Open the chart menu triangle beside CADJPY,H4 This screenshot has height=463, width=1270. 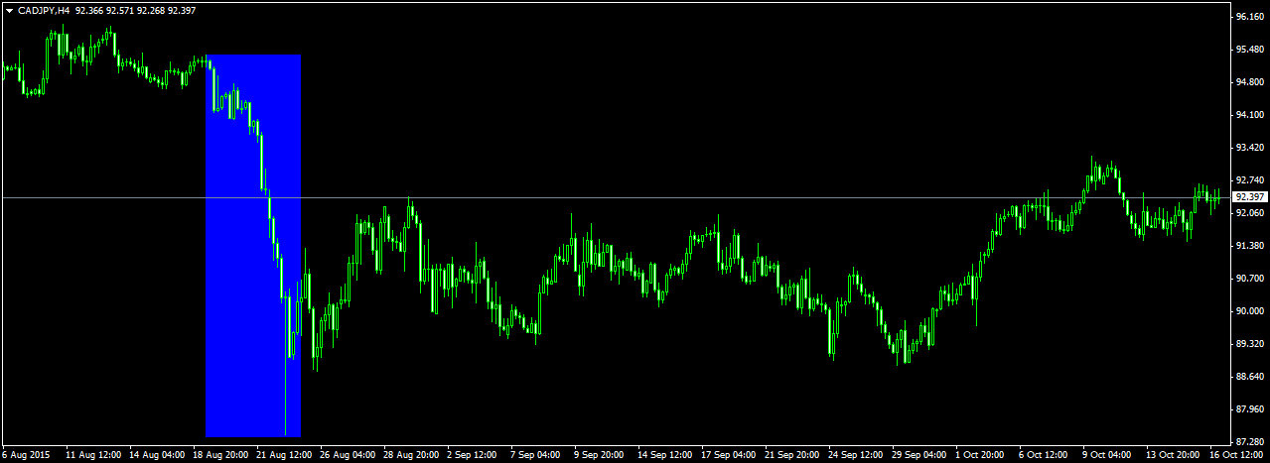(9, 10)
